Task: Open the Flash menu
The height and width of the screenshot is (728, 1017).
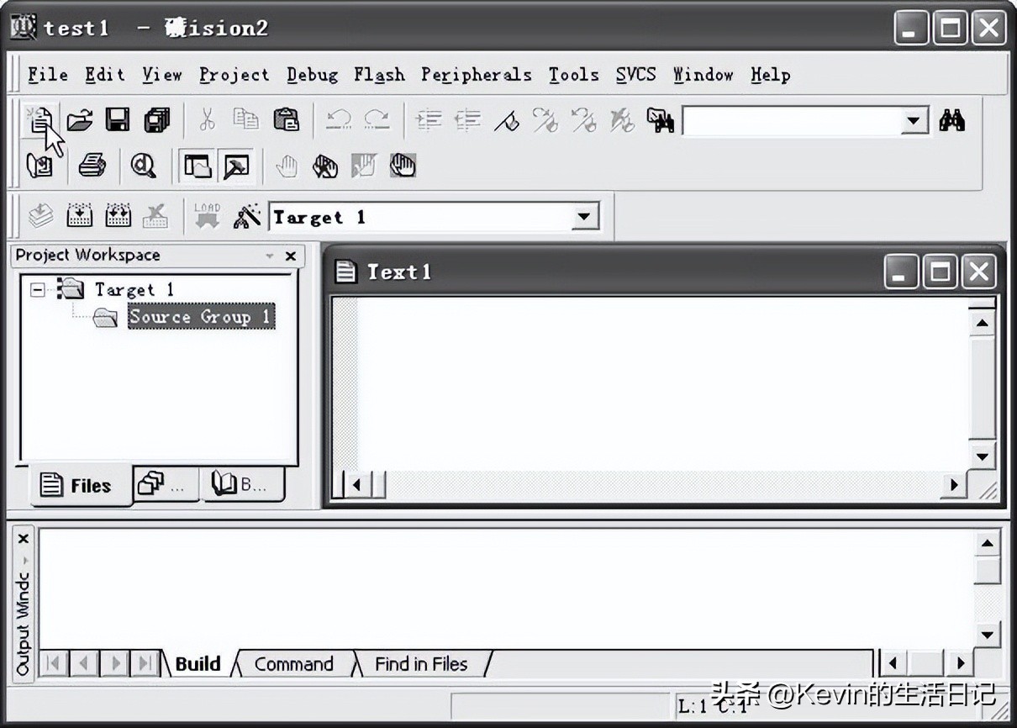Action: click(x=380, y=75)
